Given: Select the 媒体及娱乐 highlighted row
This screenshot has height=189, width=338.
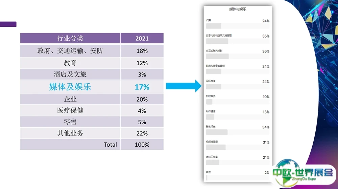Looking at the screenshot, I should click(x=70, y=87).
